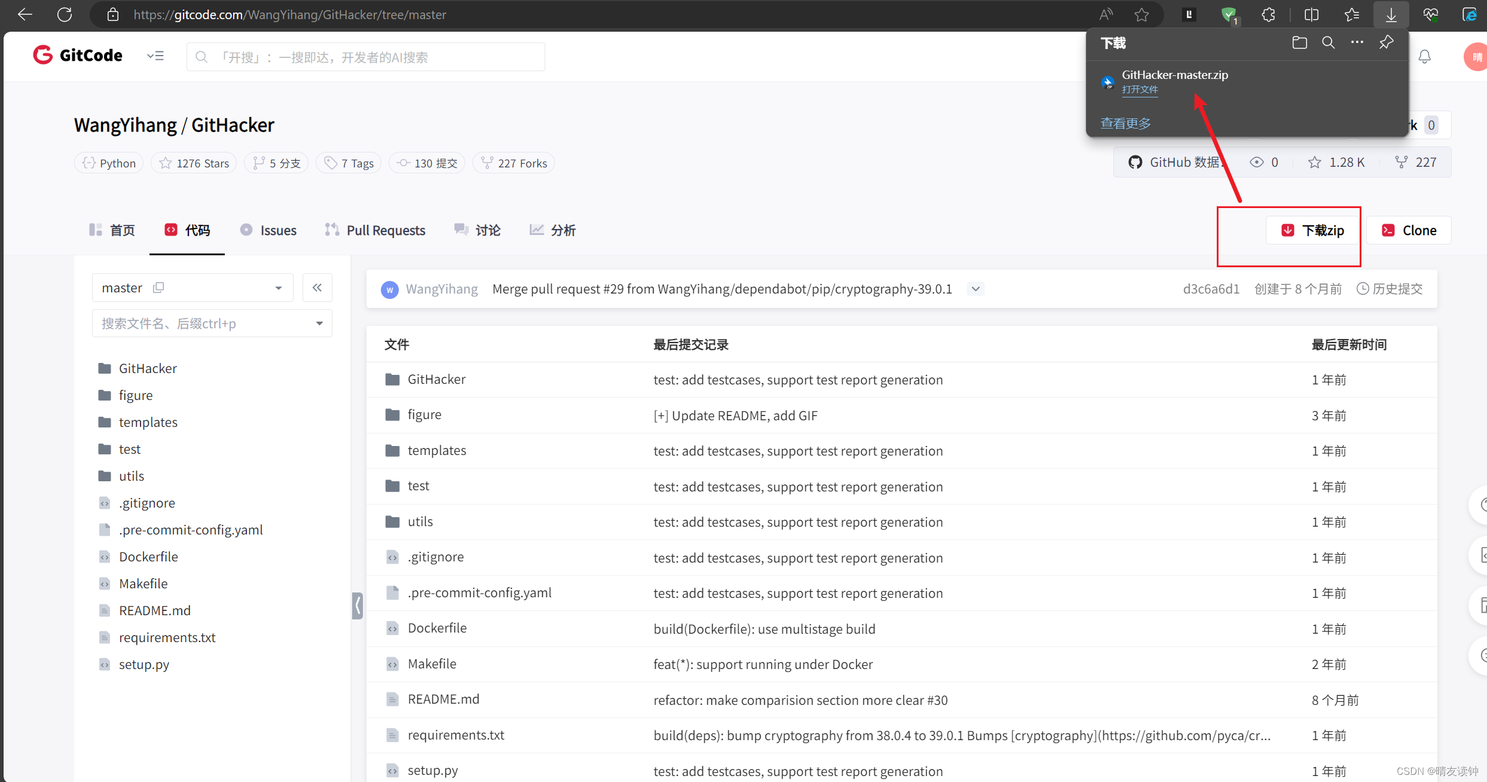
Task: Click the 打开文件 open file link
Action: pyautogui.click(x=1140, y=88)
